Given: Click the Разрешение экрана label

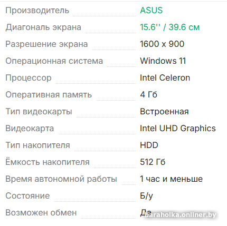Looking at the screenshot, I should coord(46,44).
